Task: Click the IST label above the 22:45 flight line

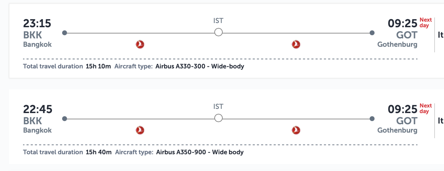Action: 218,106
